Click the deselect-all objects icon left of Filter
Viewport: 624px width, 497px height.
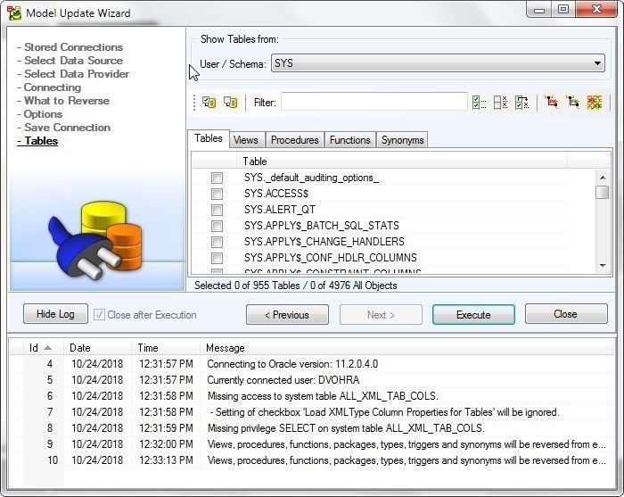pos(230,103)
